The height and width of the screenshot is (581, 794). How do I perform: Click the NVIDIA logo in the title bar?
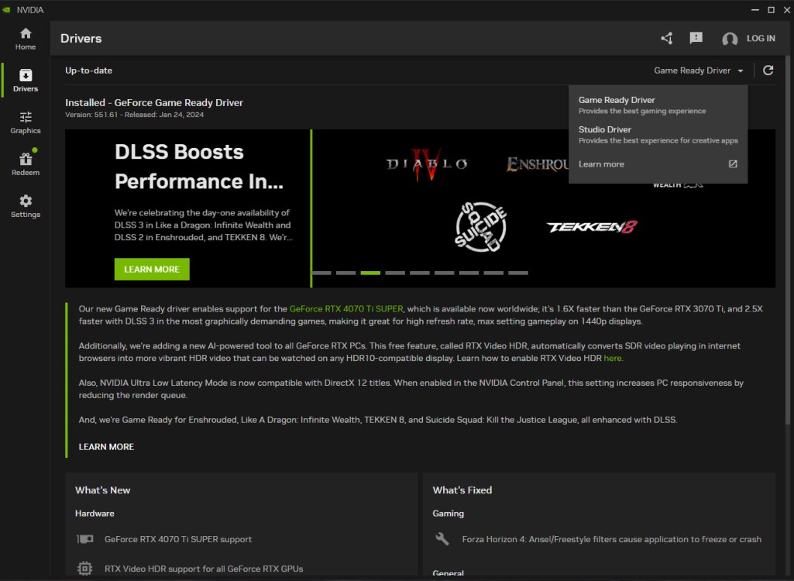tap(8, 9)
